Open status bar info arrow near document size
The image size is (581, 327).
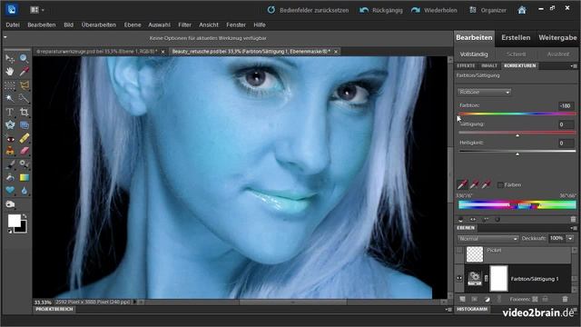134,302
